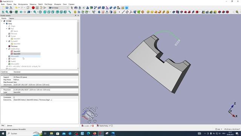This screenshot has height=136, width=241.
Task: Click the subtractive primitive red cube icon
Action: point(197,12)
